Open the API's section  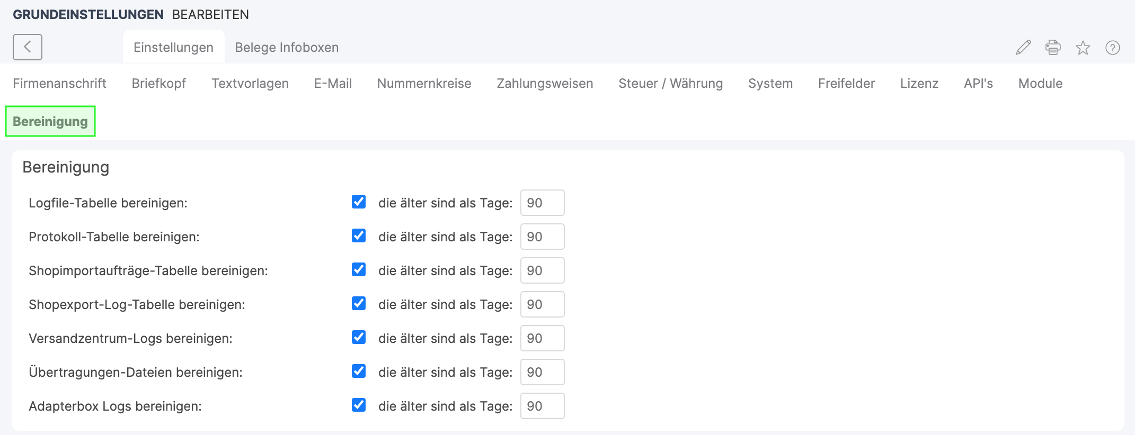click(x=978, y=83)
